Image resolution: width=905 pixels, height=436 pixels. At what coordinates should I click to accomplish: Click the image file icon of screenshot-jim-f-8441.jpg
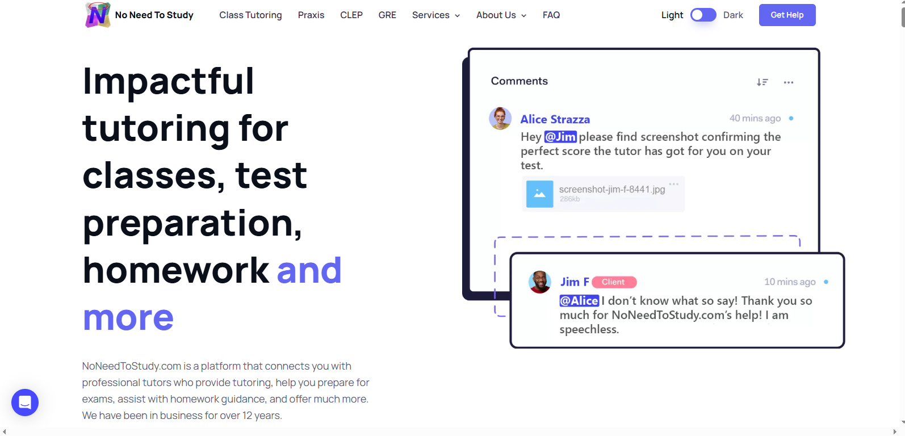tap(539, 194)
